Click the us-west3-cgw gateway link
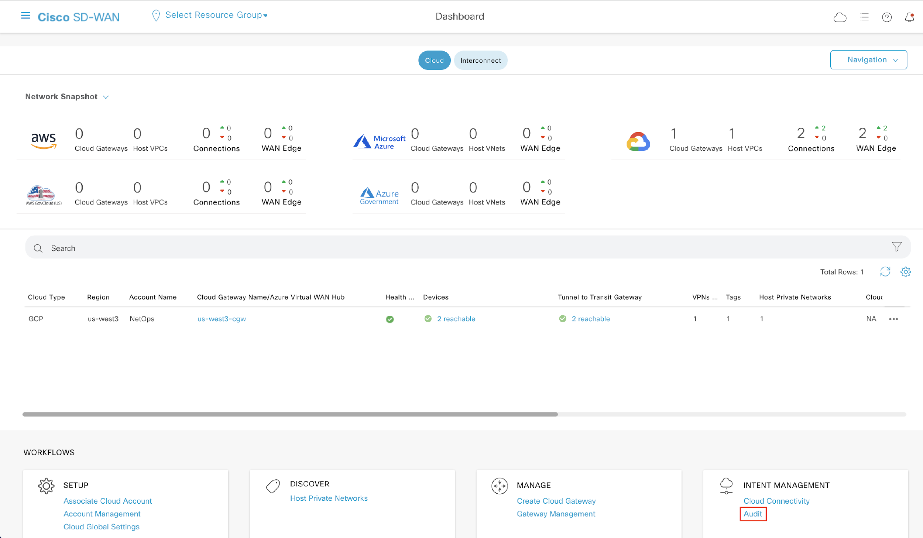This screenshot has width=923, height=538. point(222,318)
